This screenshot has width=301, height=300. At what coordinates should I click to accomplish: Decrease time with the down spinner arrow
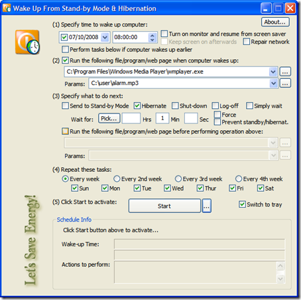(152, 40)
